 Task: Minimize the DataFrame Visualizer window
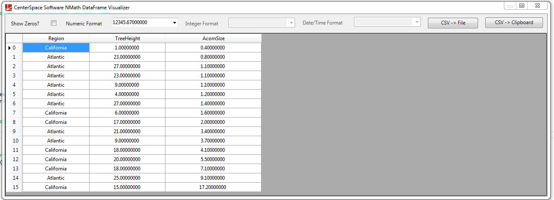(x=510, y=5)
